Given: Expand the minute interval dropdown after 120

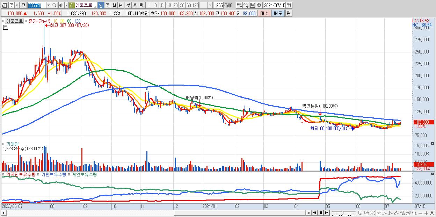Looking at the screenshot, I should pyautogui.click(x=210, y=5).
